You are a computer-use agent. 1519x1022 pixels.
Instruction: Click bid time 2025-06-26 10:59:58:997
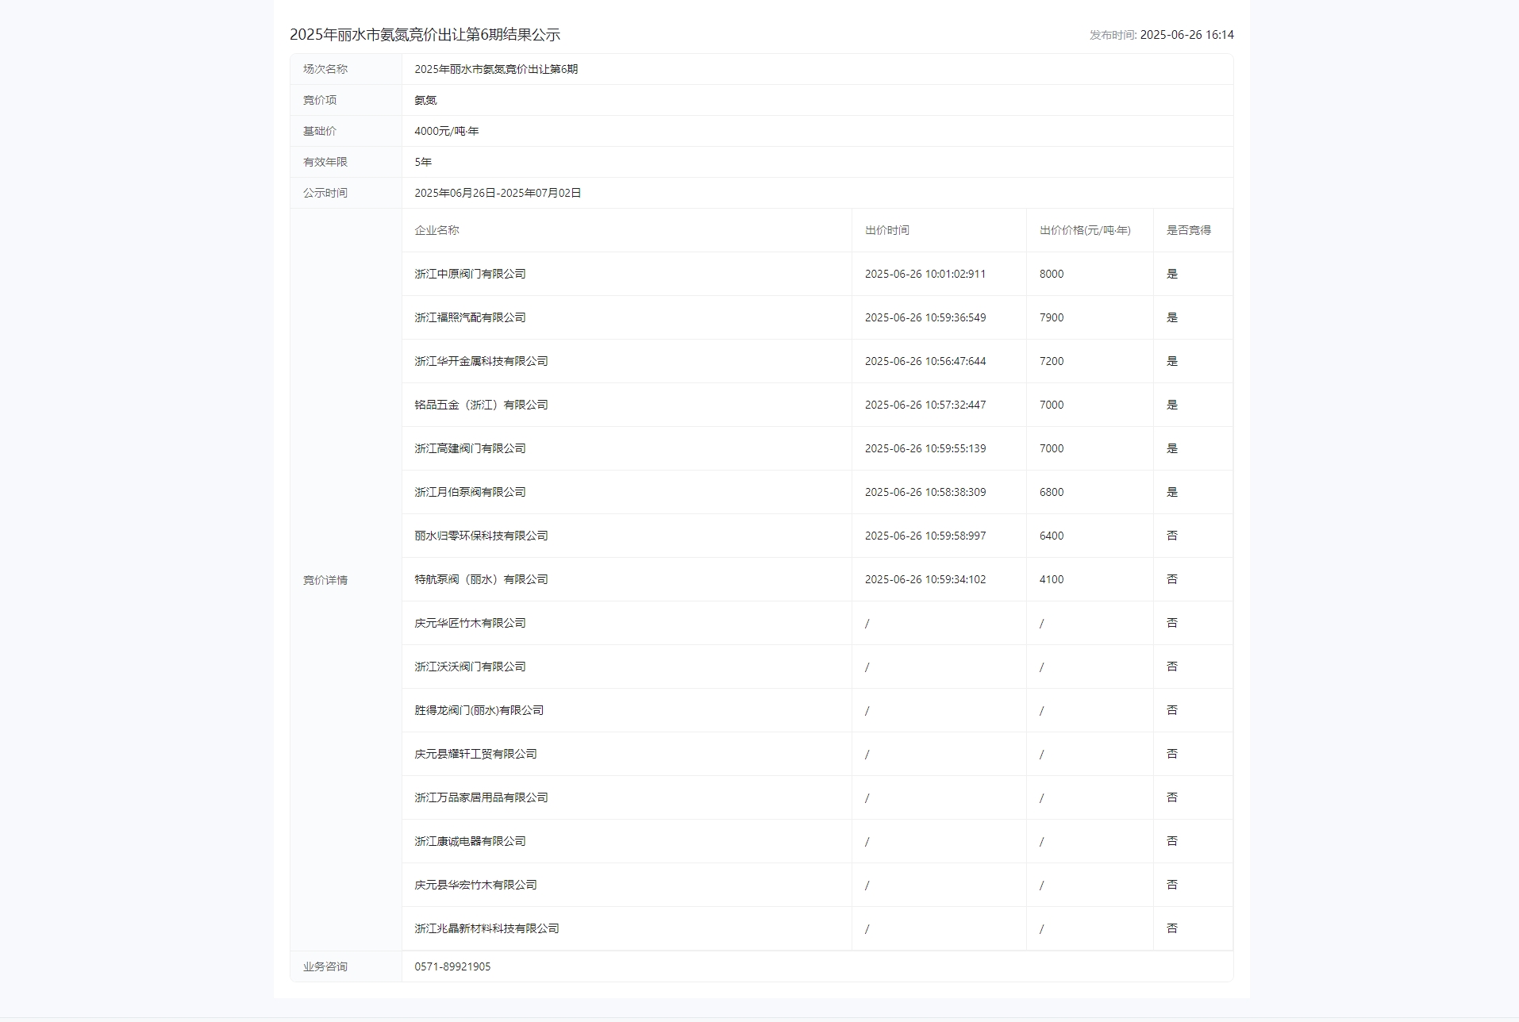pos(925,536)
